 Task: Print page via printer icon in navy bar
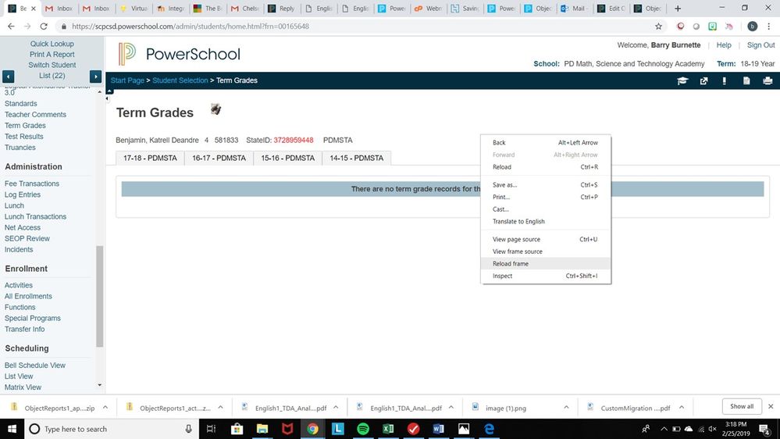(768, 80)
